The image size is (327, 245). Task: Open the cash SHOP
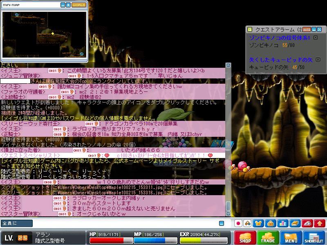point(245,238)
